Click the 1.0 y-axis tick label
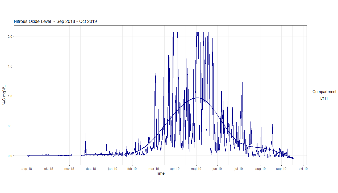Viewport: 338px width, 193px height. (10, 96)
